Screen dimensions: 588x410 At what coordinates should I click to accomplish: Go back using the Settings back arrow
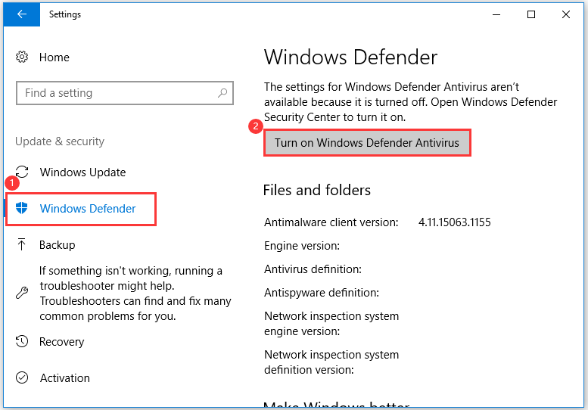[22, 14]
